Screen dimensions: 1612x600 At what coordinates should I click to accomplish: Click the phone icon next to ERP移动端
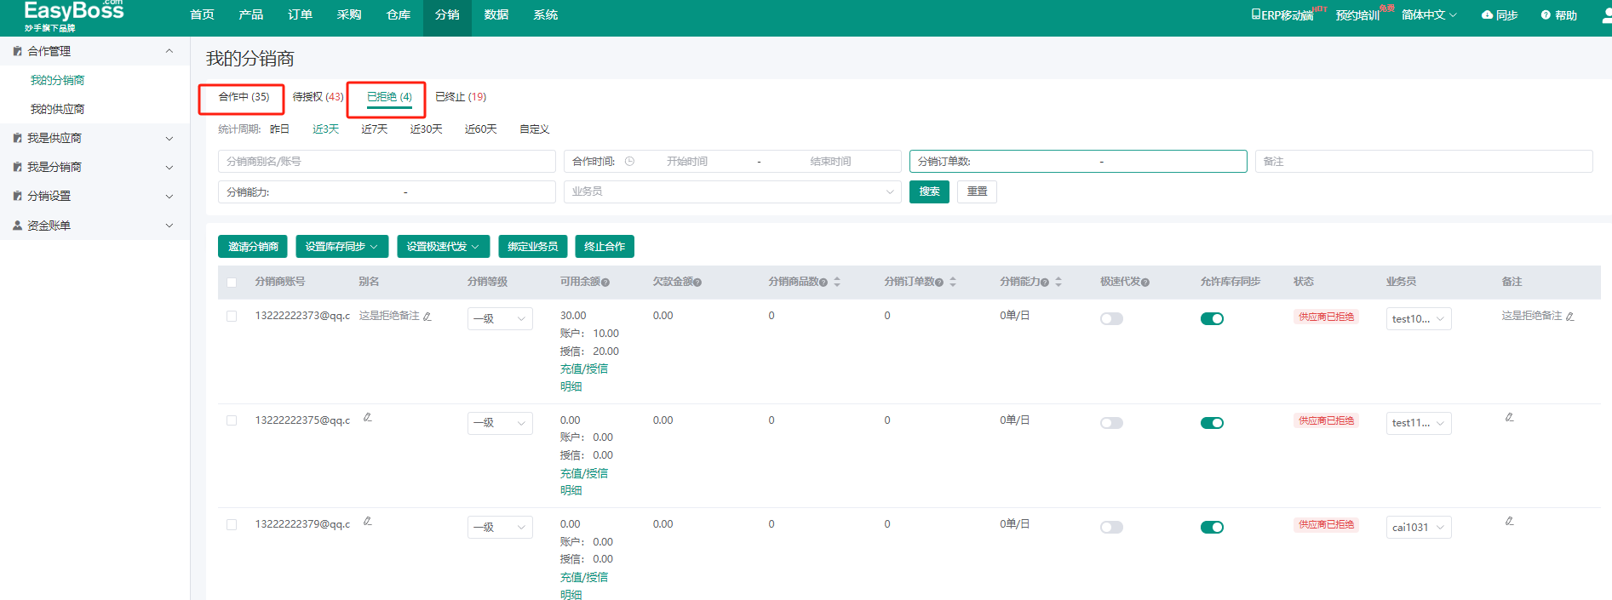pos(1255,14)
